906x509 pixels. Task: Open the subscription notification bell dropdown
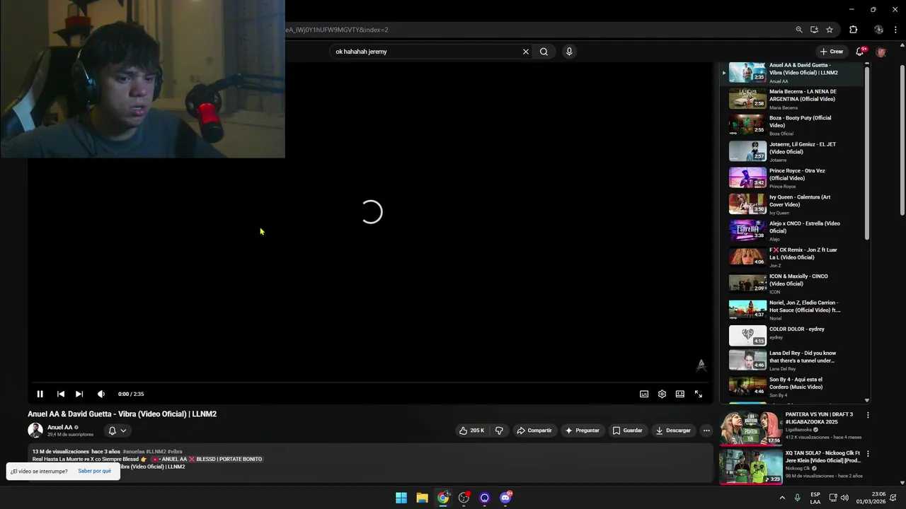tap(117, 431)
